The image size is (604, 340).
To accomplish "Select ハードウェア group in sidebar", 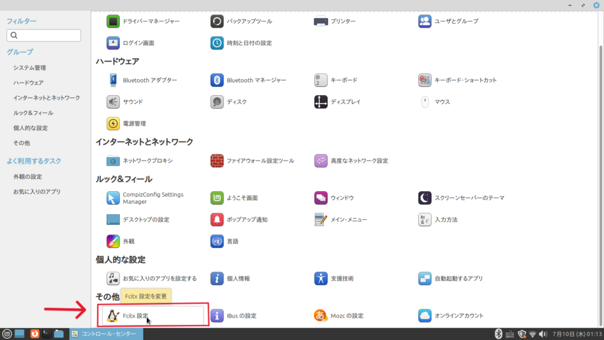I will pyautogui.click(x=28, y=83).
